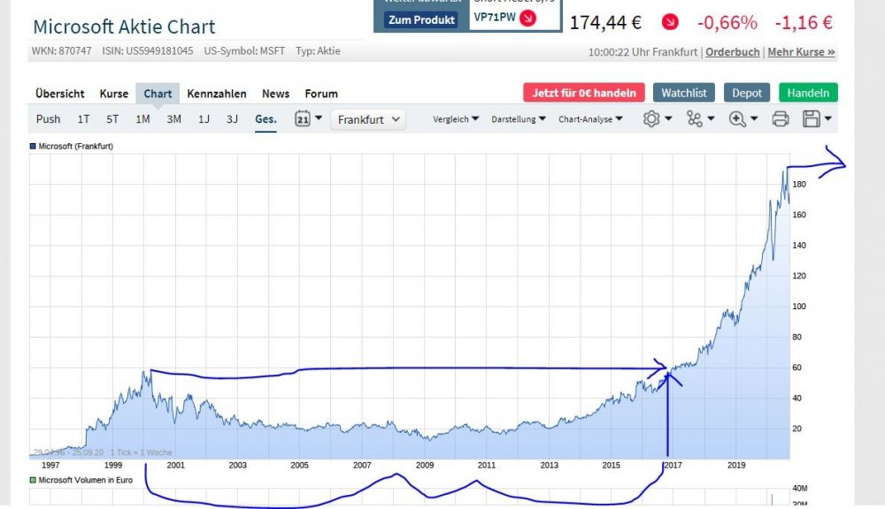Click Jetzt für 0€ handeln button
Screen dimensions: 885x509
pos(584,93)
